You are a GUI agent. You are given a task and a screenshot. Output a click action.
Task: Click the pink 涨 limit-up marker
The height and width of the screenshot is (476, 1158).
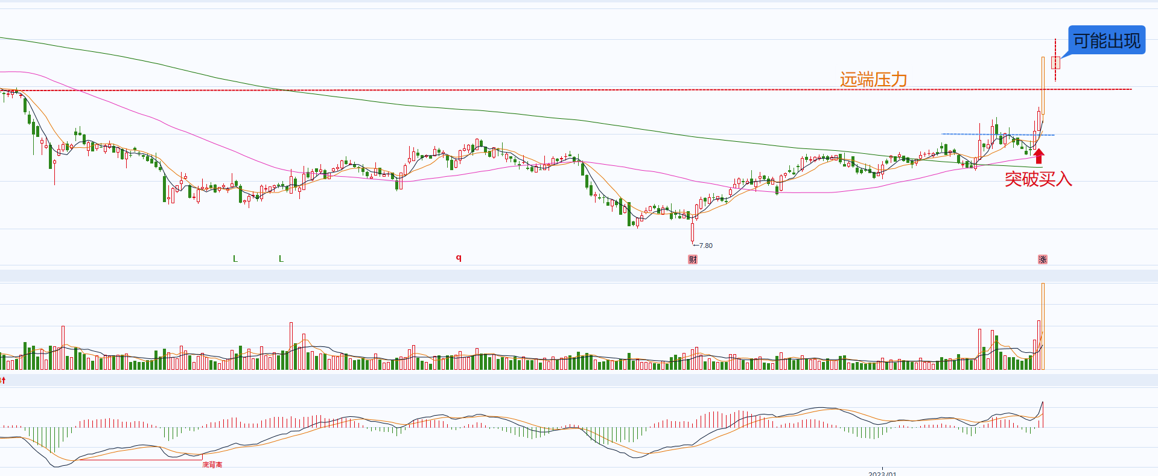(x=1043, y=259)
